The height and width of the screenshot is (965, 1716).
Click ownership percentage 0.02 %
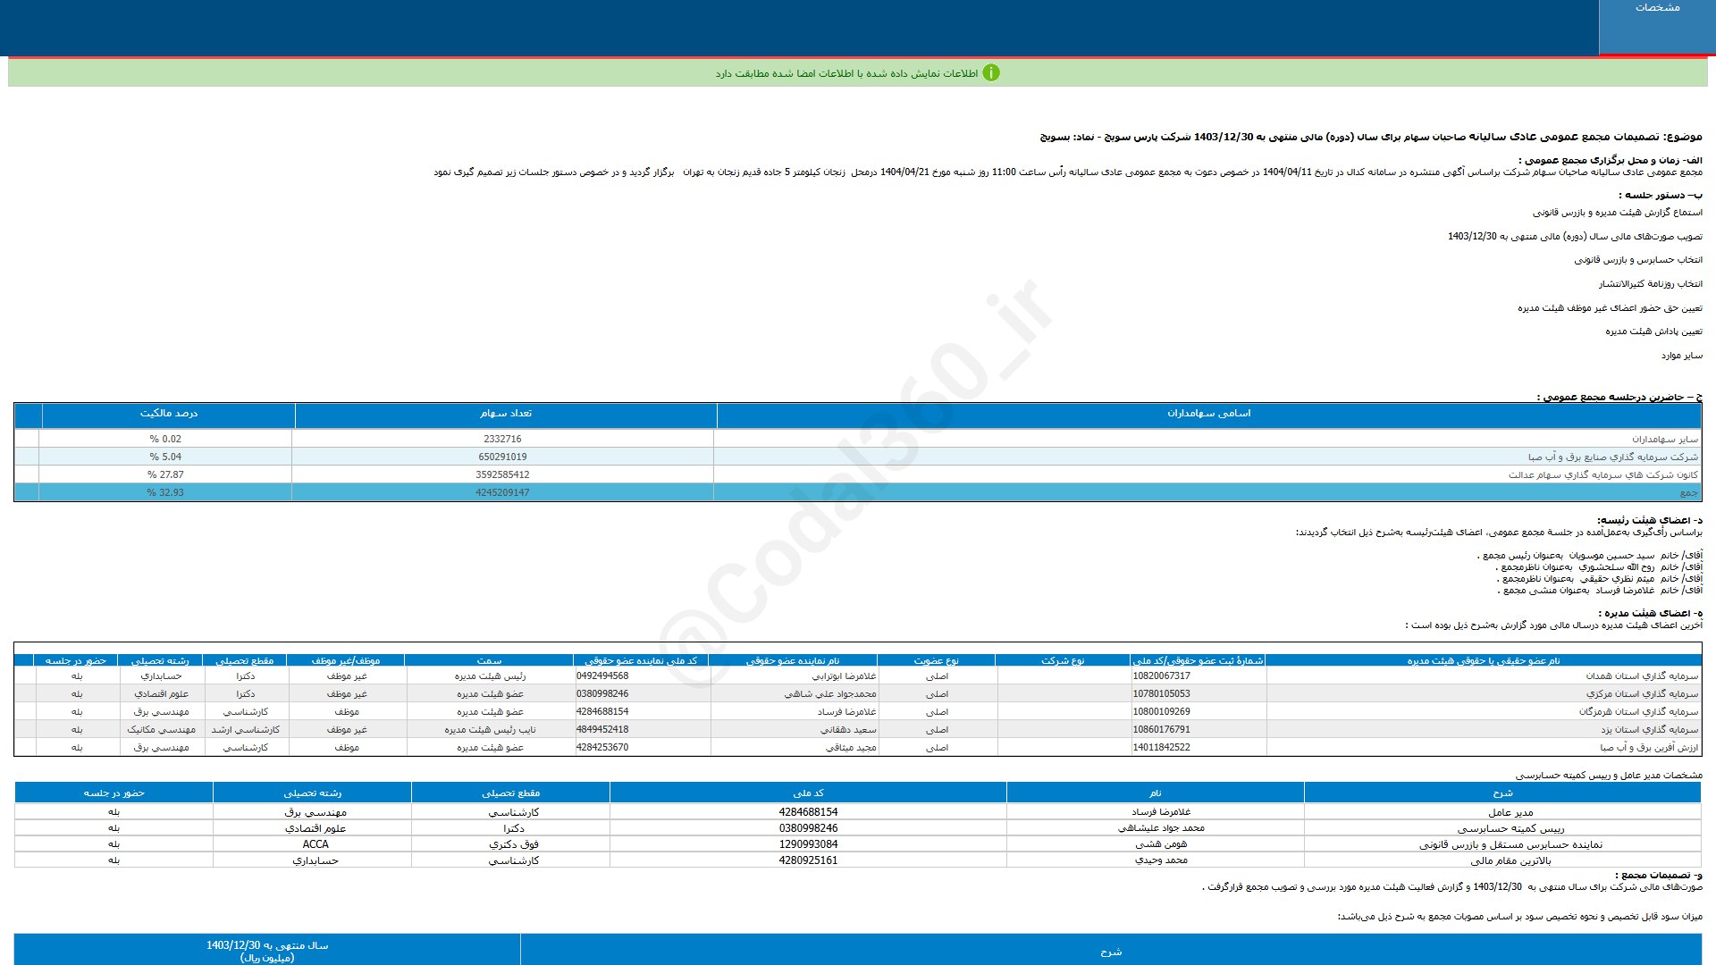point(165,440)
